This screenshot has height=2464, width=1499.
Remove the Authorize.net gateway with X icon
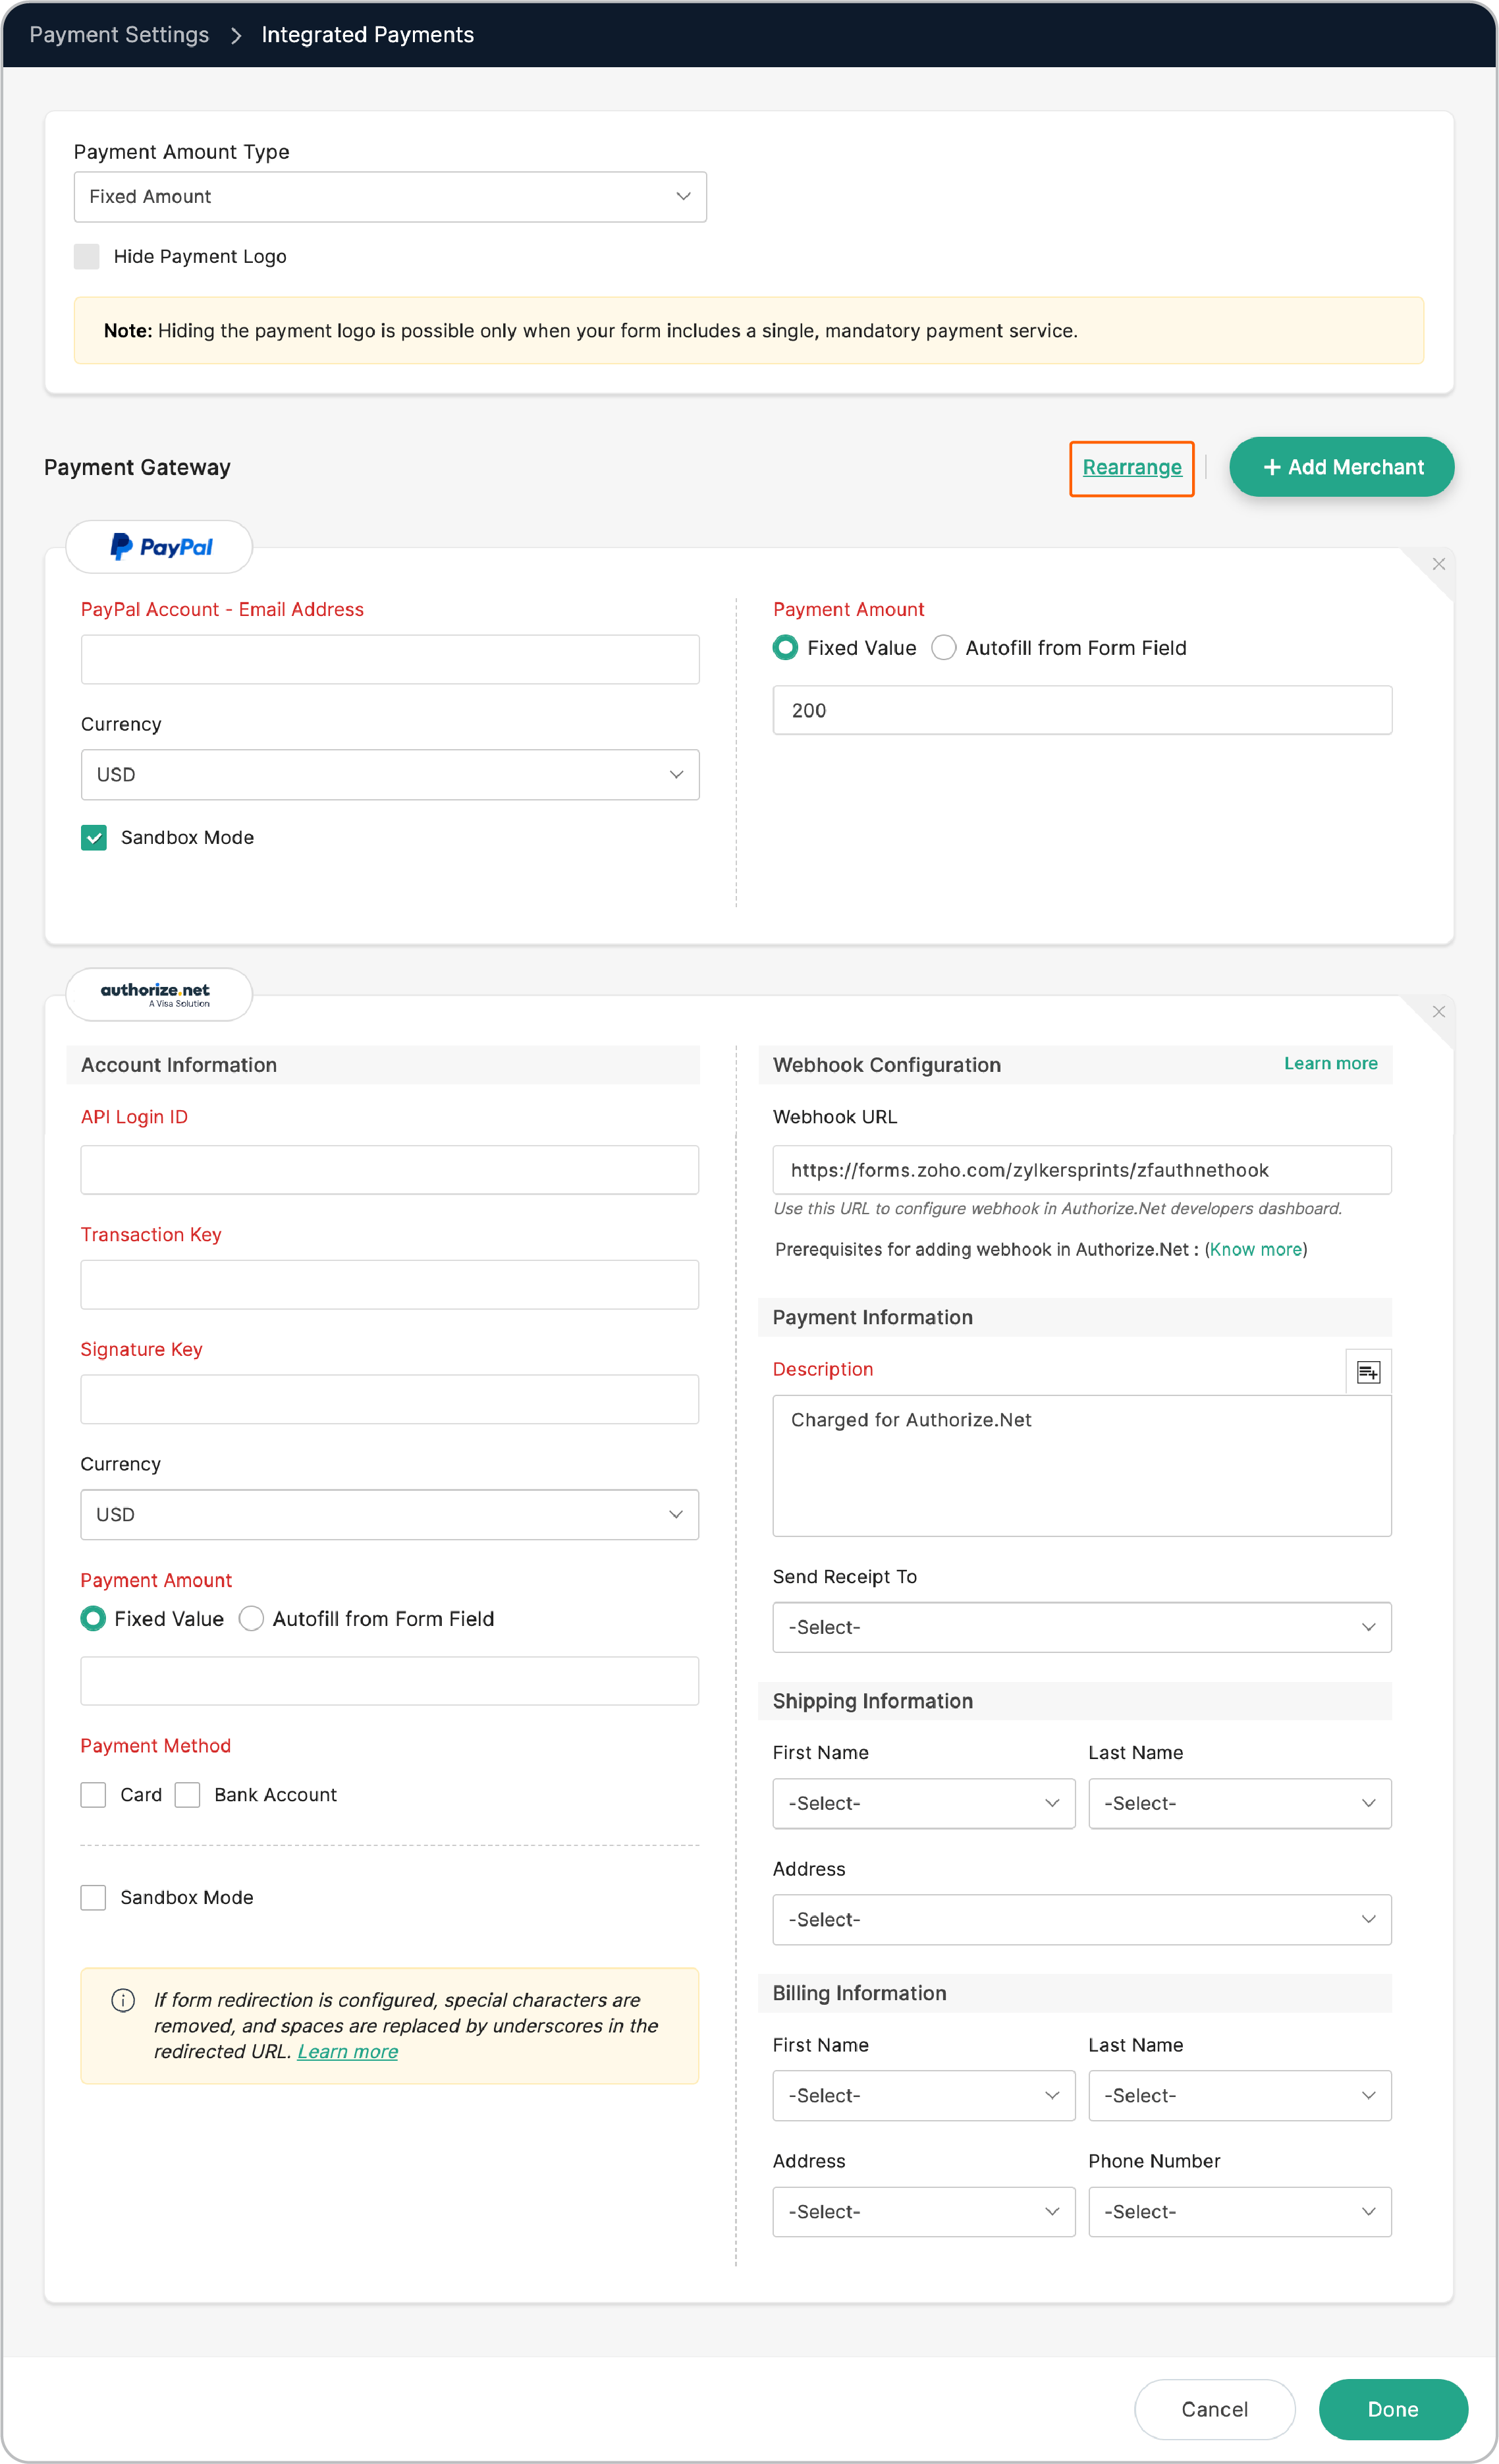1438,1012
